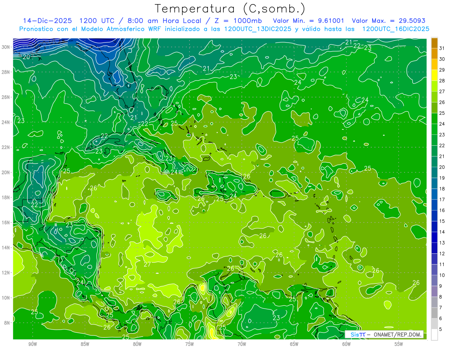Click the initialization time '1200UTC_13DIC2025'
The height and width of the screenshot is (349, 452).
point(258,29)
